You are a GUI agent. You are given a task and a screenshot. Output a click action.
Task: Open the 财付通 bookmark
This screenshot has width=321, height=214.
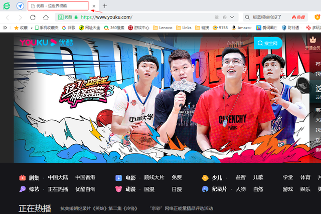290,28
